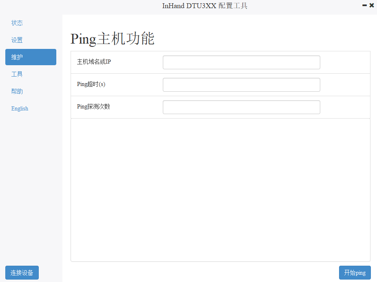Click the Ping超时(s) label text
Screen dimensions: 377x282
point(91,84)
